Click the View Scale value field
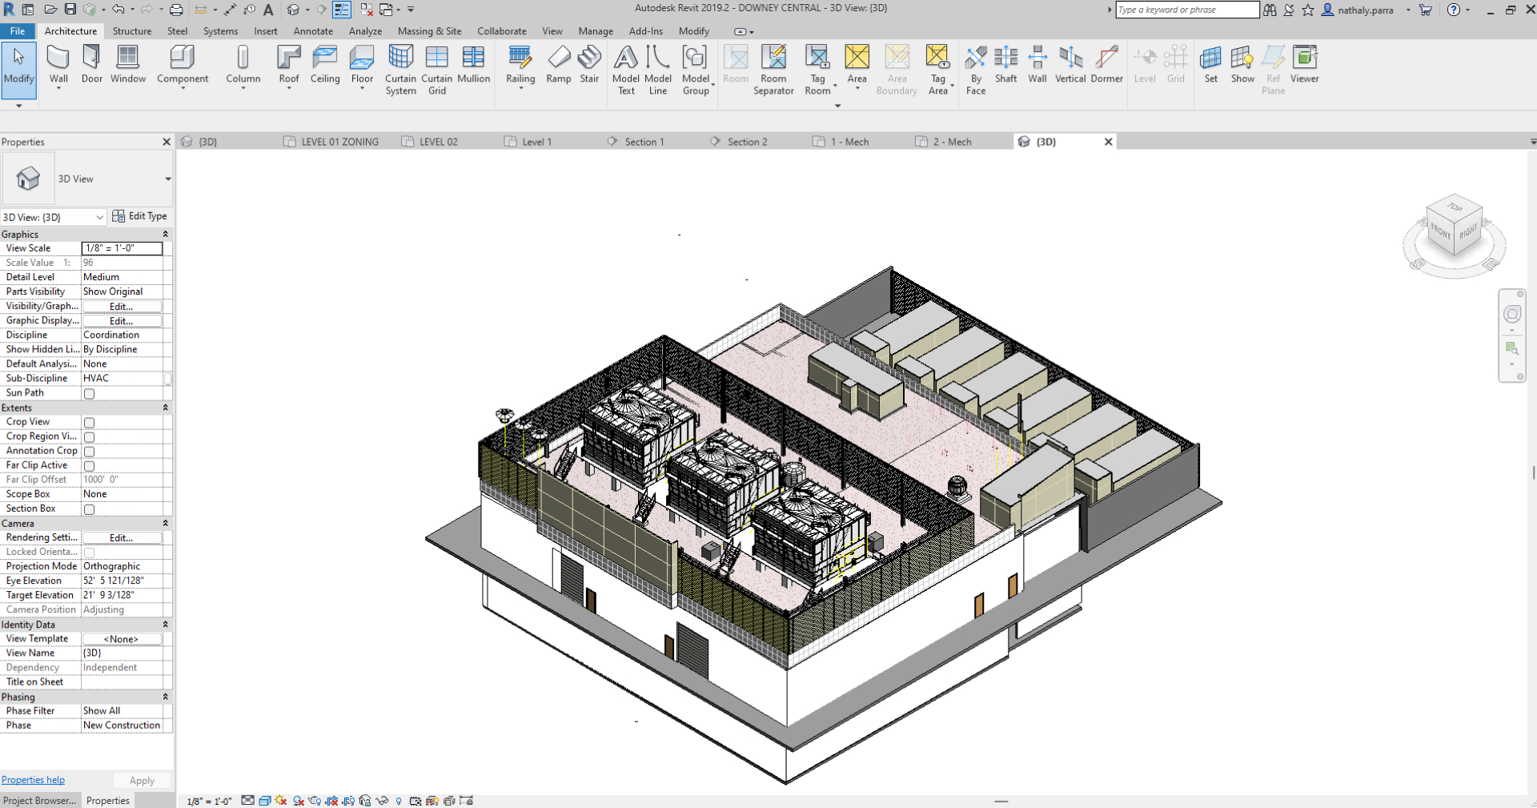The width and height of the screenshot is (1537, 808). tap(122, 248)
